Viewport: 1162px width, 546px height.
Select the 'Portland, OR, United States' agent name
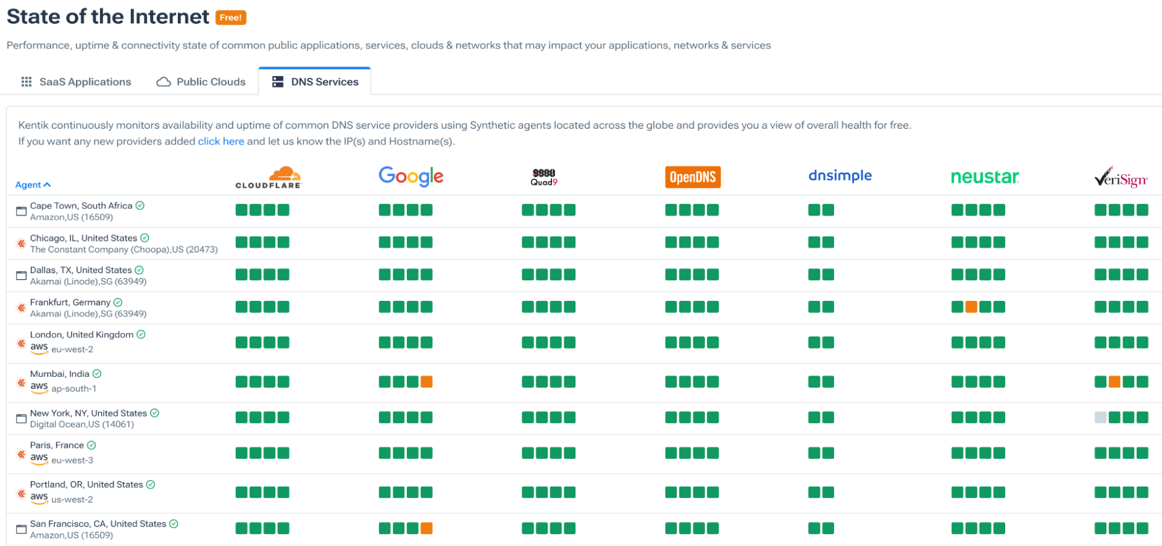coord(86,485)
